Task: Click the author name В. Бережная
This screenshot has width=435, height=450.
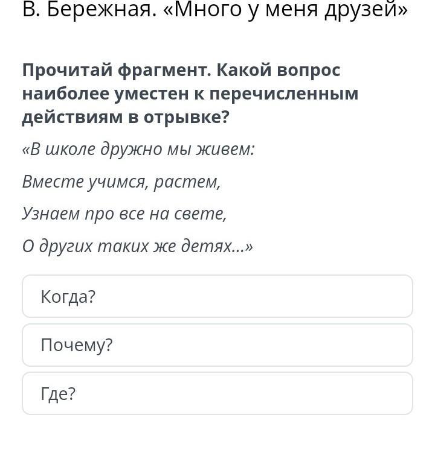Action: [89, 10]
